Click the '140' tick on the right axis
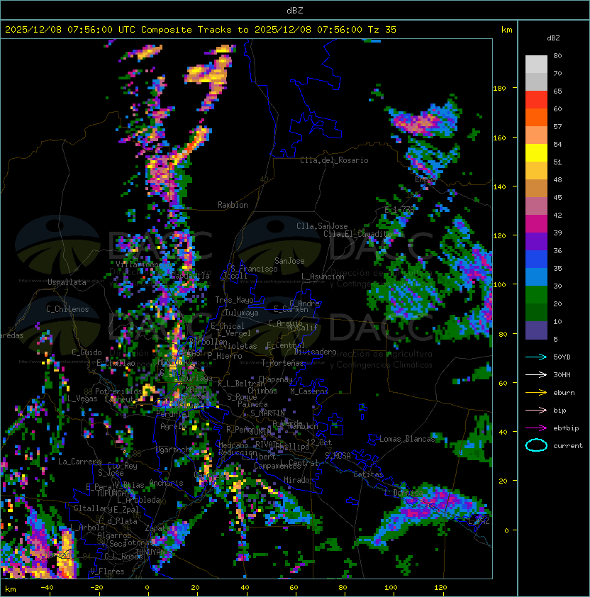Screen dimensions: 590x597 (499, 187)
